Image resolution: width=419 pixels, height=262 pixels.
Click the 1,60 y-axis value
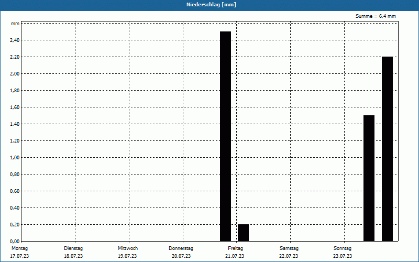coord(15,107)
